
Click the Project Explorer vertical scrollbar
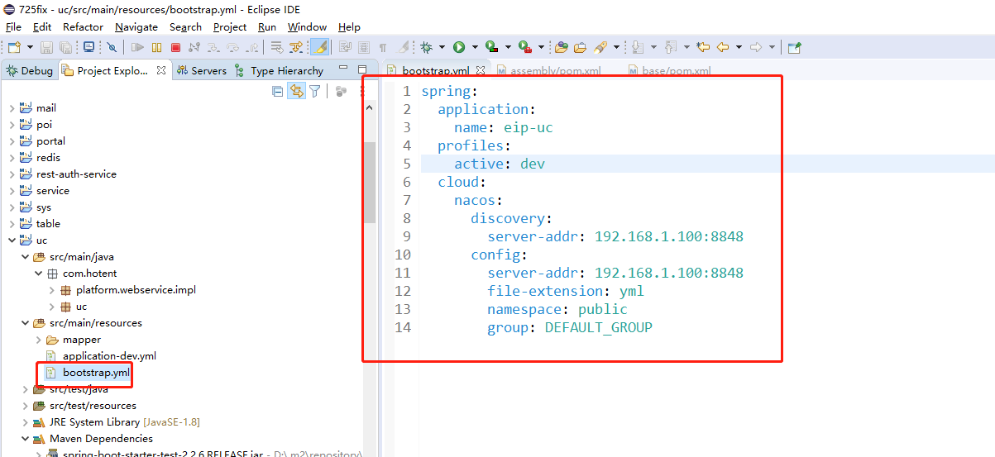pos(370,183)
